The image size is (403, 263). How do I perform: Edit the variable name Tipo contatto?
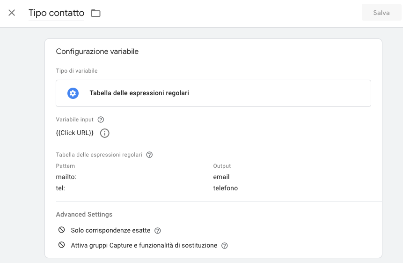point(56,13)
